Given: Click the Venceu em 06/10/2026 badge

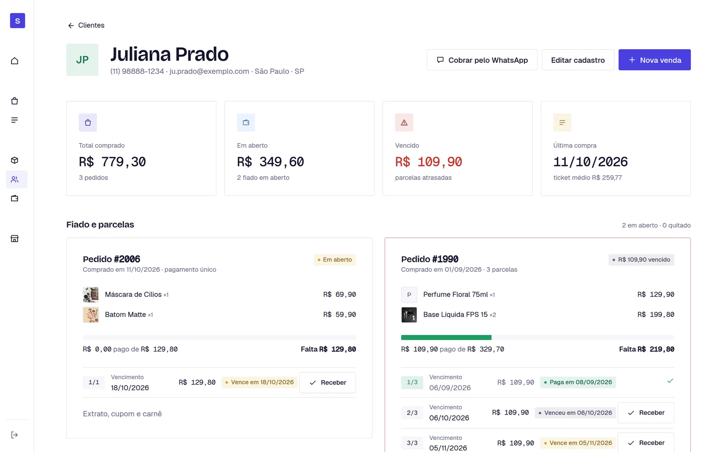Looking at the screenshot, I should (575, 413).
